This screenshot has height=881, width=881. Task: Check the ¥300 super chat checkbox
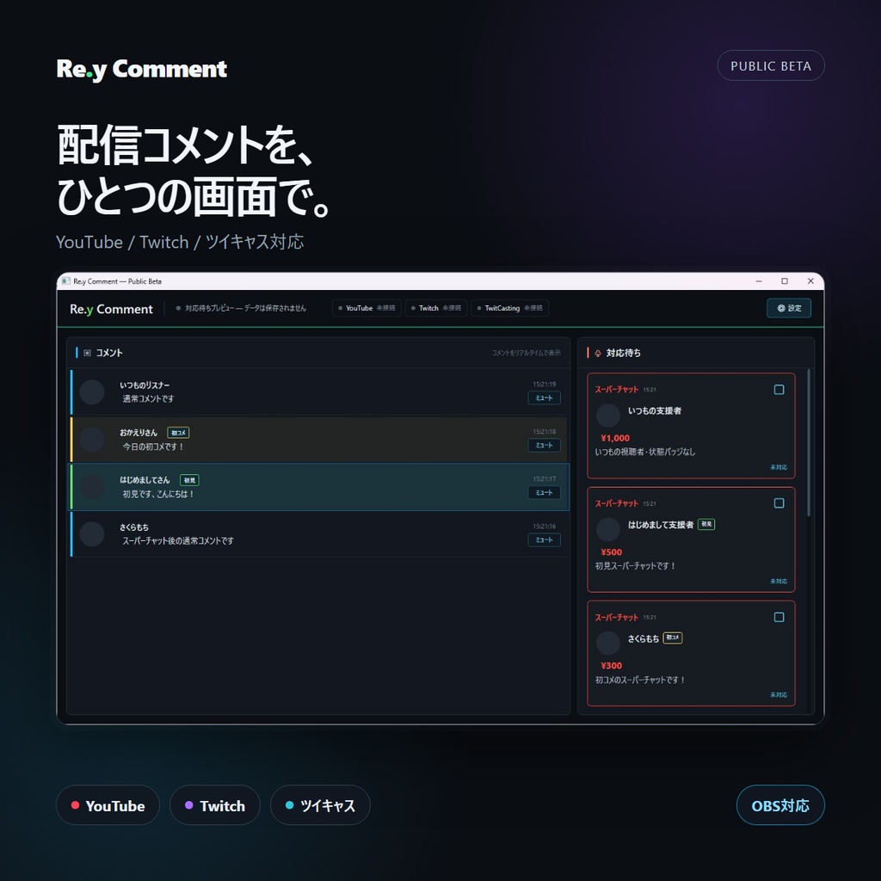point(779,617)
